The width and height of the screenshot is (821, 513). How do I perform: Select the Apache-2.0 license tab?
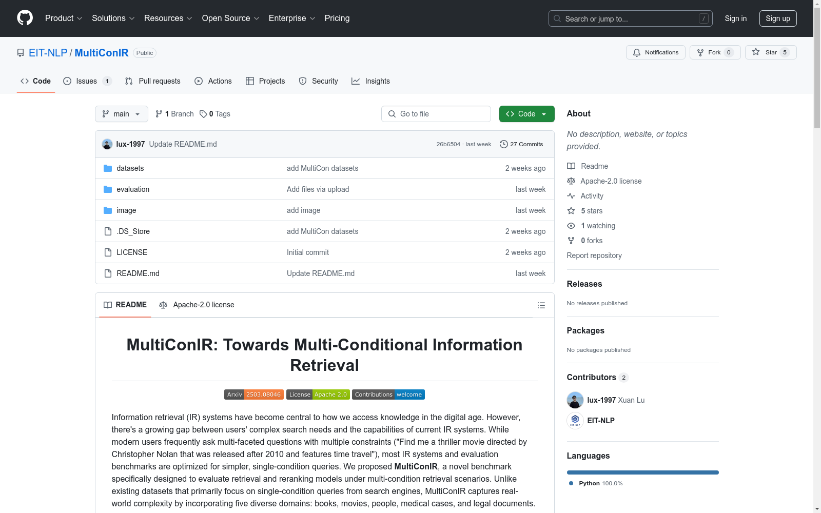tap(197, 305)
